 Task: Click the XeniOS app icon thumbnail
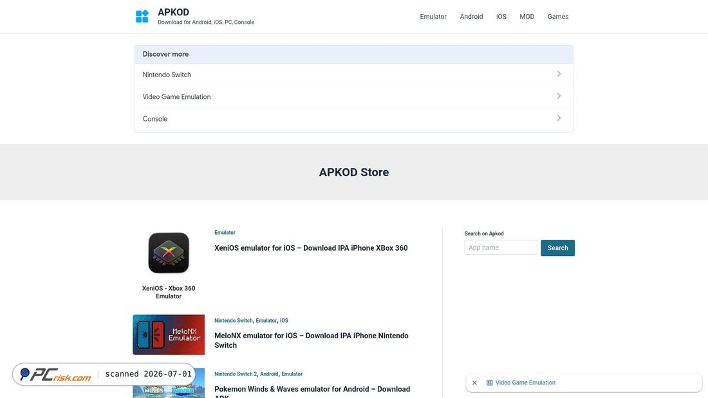[x=169, y=253]
